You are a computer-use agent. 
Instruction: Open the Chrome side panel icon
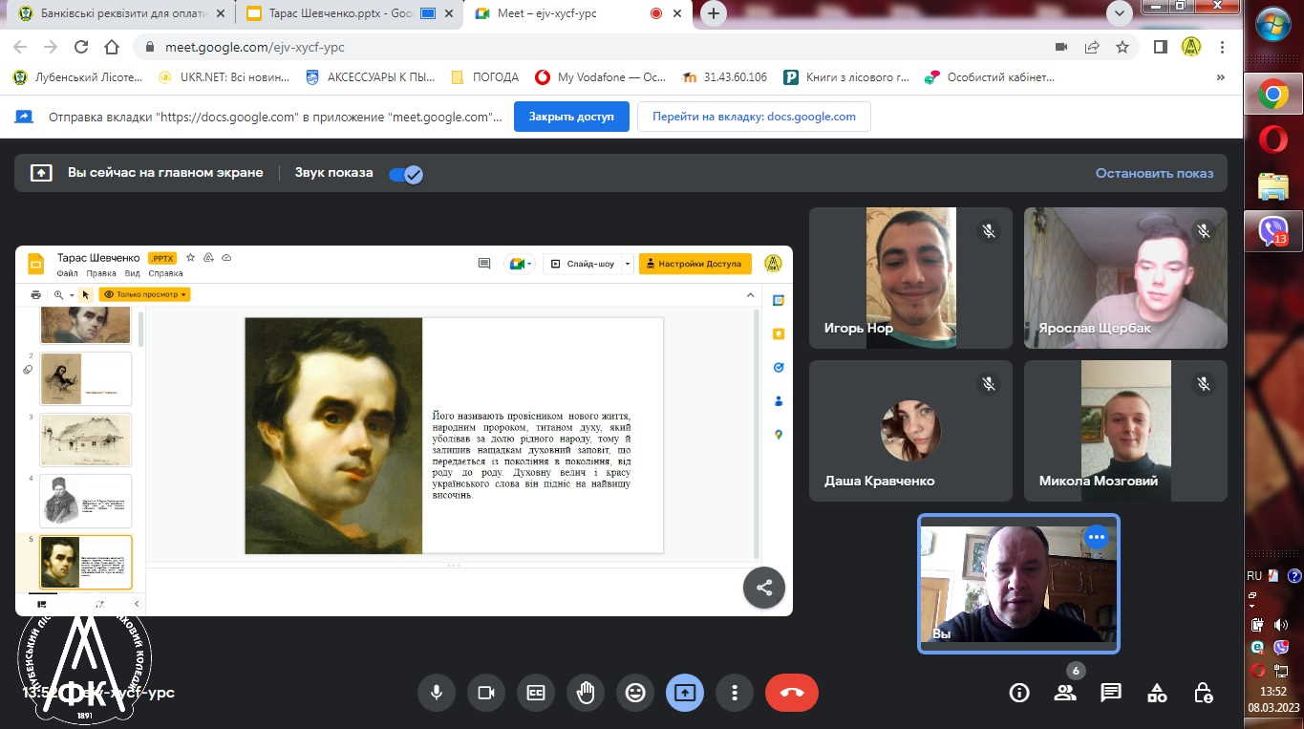(1161, 47)
